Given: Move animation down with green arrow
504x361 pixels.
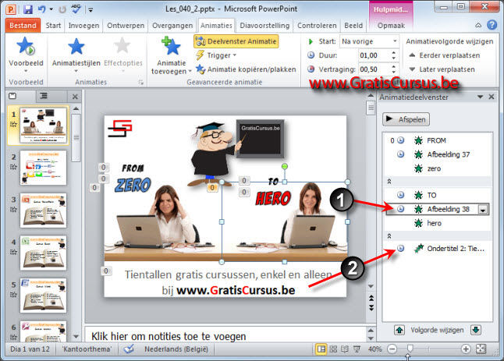Looking at the screenshot, I should click(476, 330).
